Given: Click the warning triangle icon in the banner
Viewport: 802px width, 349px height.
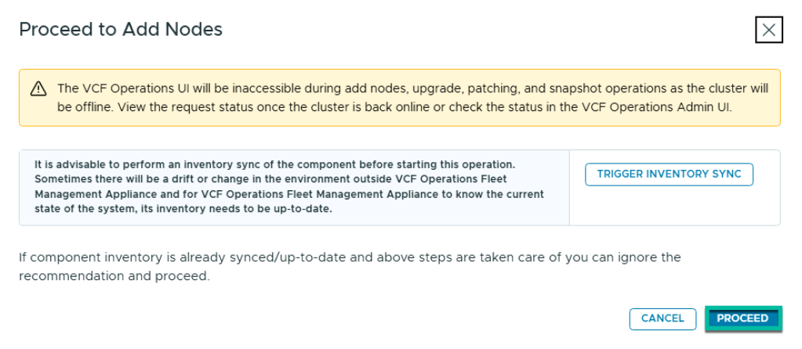Looking at the screenshot, I should click(38, 89).
